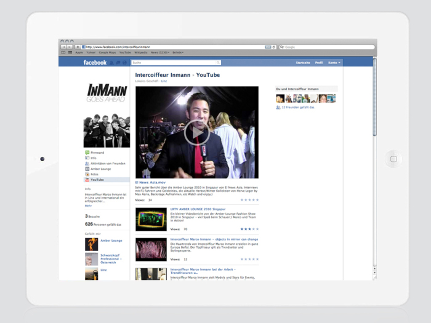Image resolution: width=431 pixels, height=323 pixels.
Task: Click the Amber Lounge liked page thumbnail
Action: click(x=91, y=244)
